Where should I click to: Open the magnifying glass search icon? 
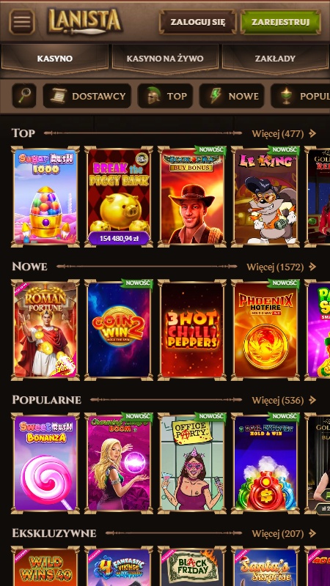tap(24, 96)
